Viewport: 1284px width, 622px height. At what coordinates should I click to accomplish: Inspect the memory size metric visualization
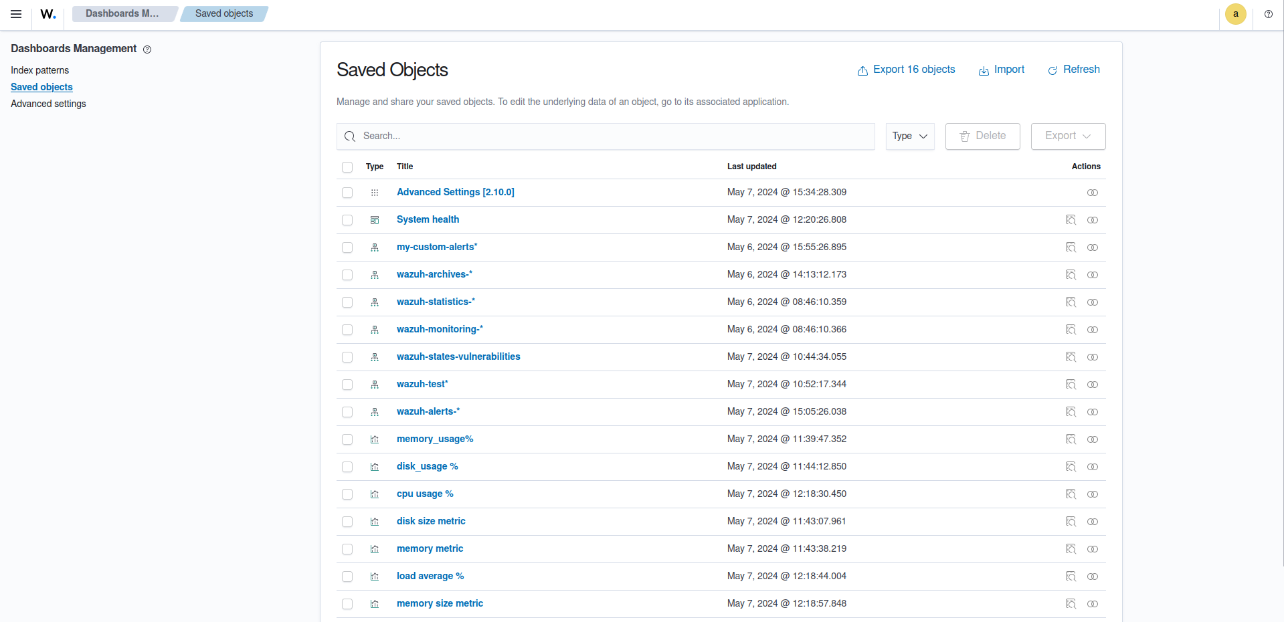1071,604
